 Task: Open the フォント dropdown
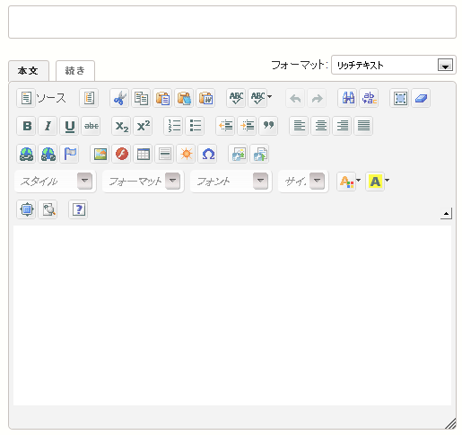pos(231,182)
